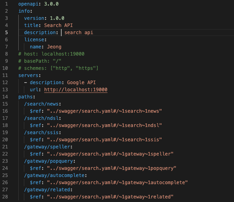
Task: Click the $ref string for gateway popquery
Action: pyautogui.click(x=111, y=168)
